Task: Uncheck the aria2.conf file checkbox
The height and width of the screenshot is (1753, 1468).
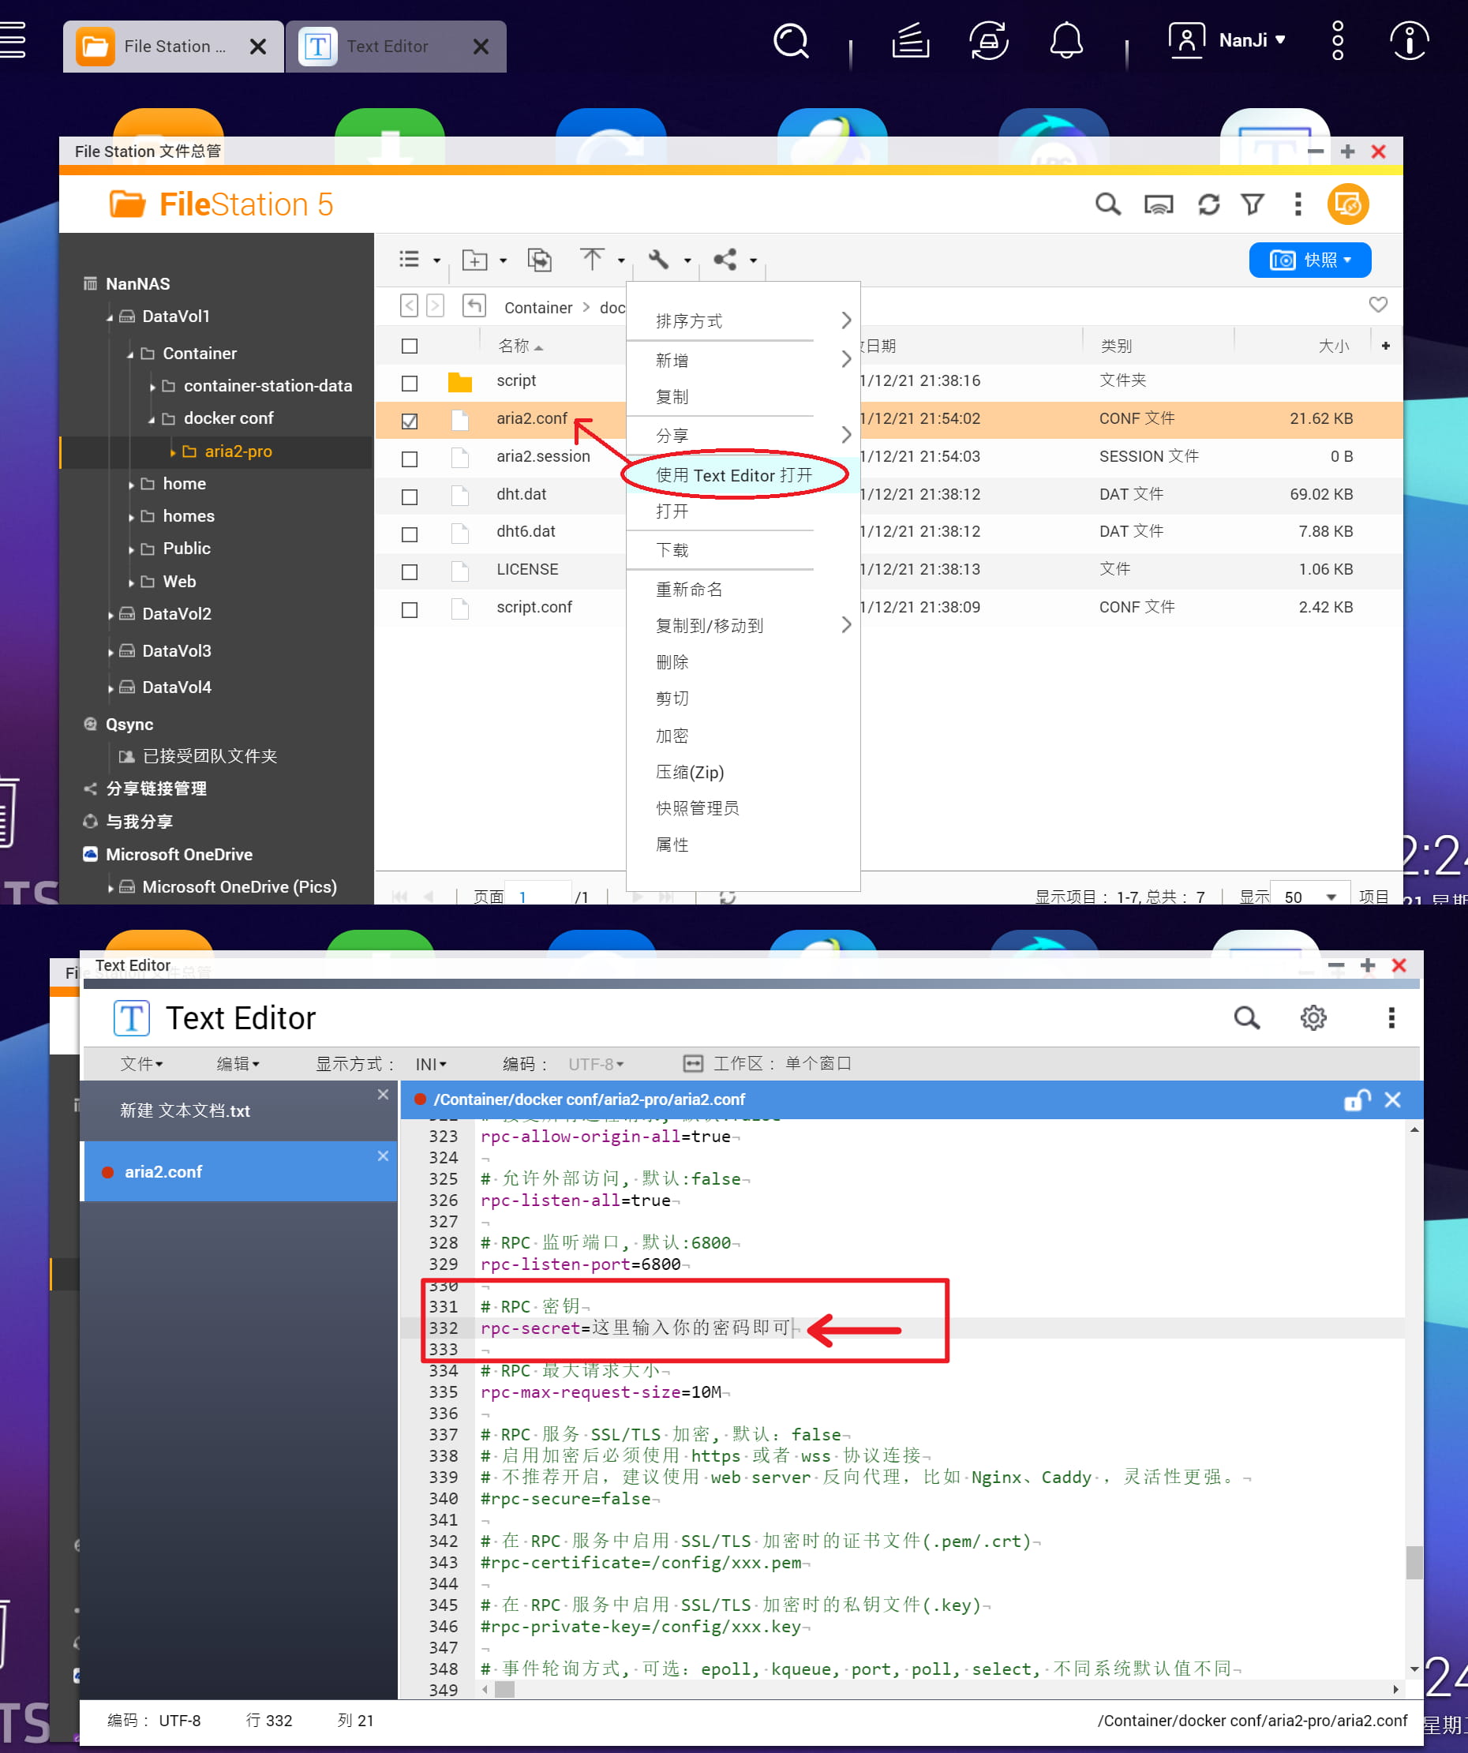Action: coord(409,421)
